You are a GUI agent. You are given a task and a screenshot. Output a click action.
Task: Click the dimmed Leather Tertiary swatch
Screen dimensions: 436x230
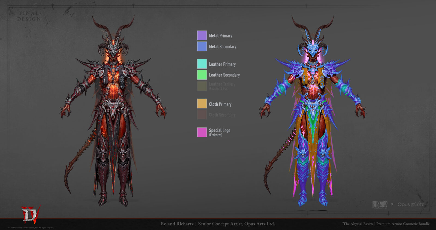pos(202,86)
